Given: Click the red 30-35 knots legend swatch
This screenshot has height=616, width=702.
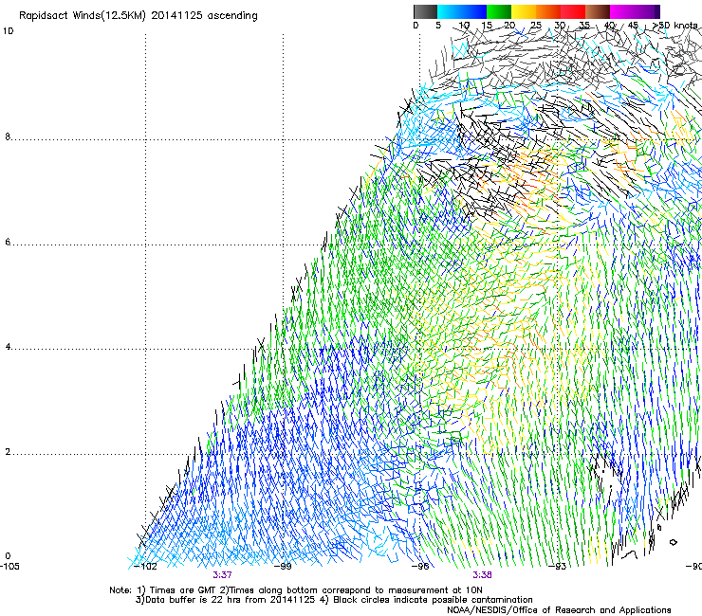Looking at the screenshot, I should tap(573, 11).
